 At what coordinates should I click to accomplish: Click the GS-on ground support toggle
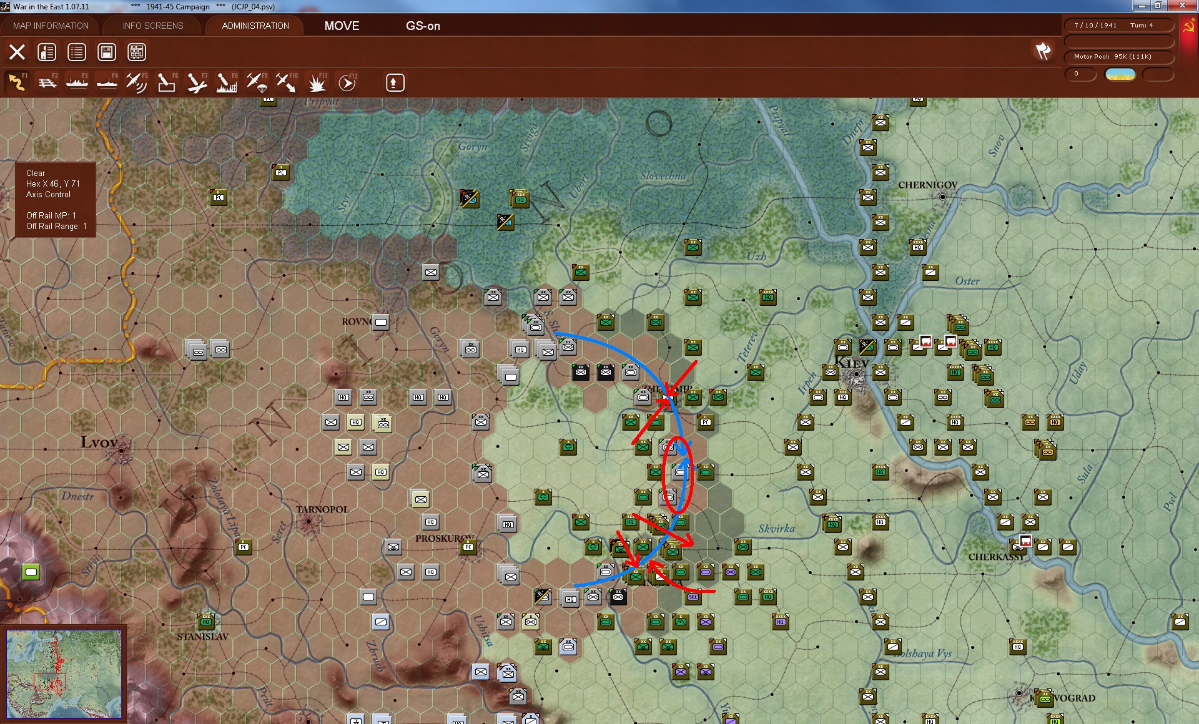423,26
